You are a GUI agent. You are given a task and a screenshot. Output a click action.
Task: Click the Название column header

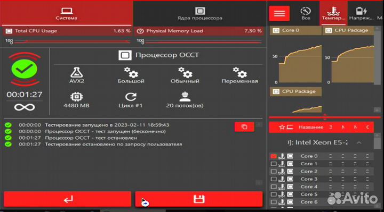(x=311, y=127)
